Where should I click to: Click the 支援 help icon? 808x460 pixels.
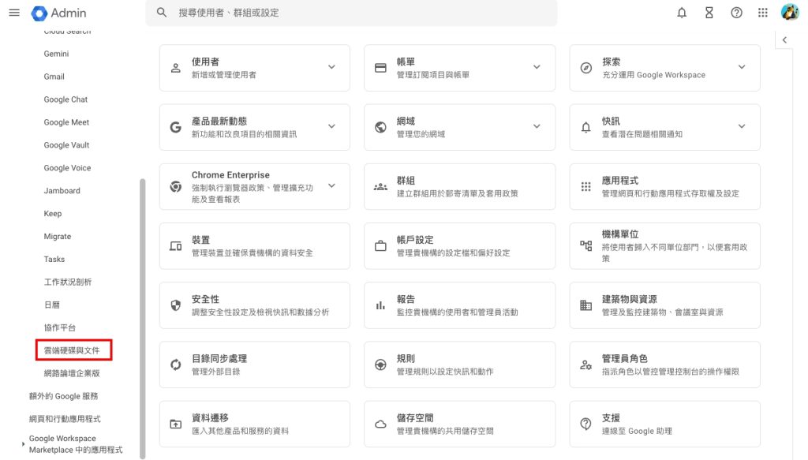click(x=586, y=424)
